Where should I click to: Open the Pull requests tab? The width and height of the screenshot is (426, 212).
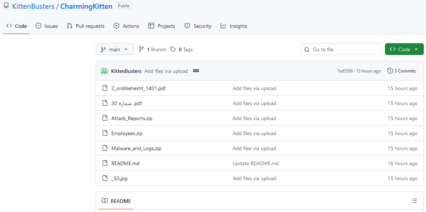(86, 26)
